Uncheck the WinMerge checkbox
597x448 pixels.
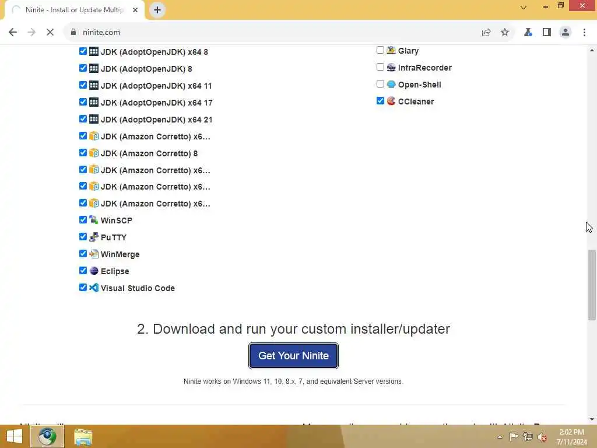[x=83, y=253]
